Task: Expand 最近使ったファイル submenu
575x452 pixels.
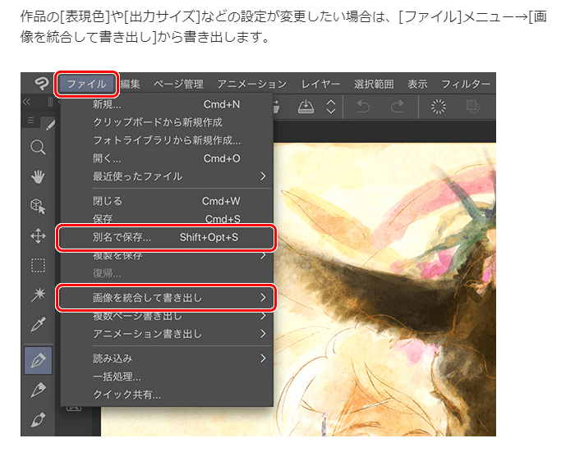Action: pyautogui.click(x=167, y=176)
